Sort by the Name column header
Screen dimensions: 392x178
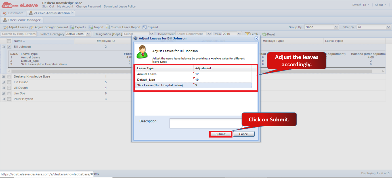43,41
